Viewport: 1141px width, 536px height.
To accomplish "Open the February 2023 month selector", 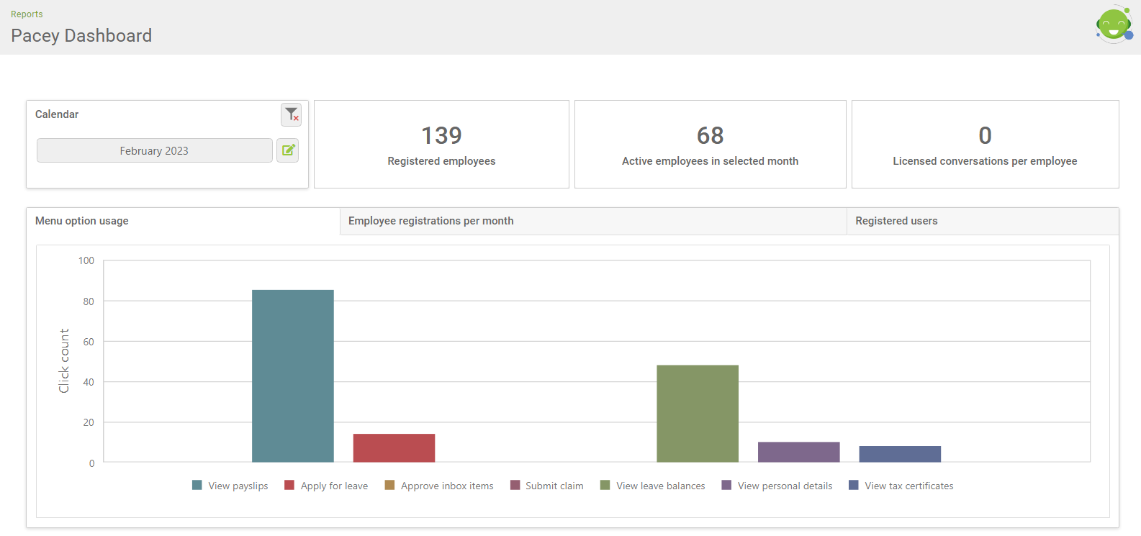I will click(154, 151).
